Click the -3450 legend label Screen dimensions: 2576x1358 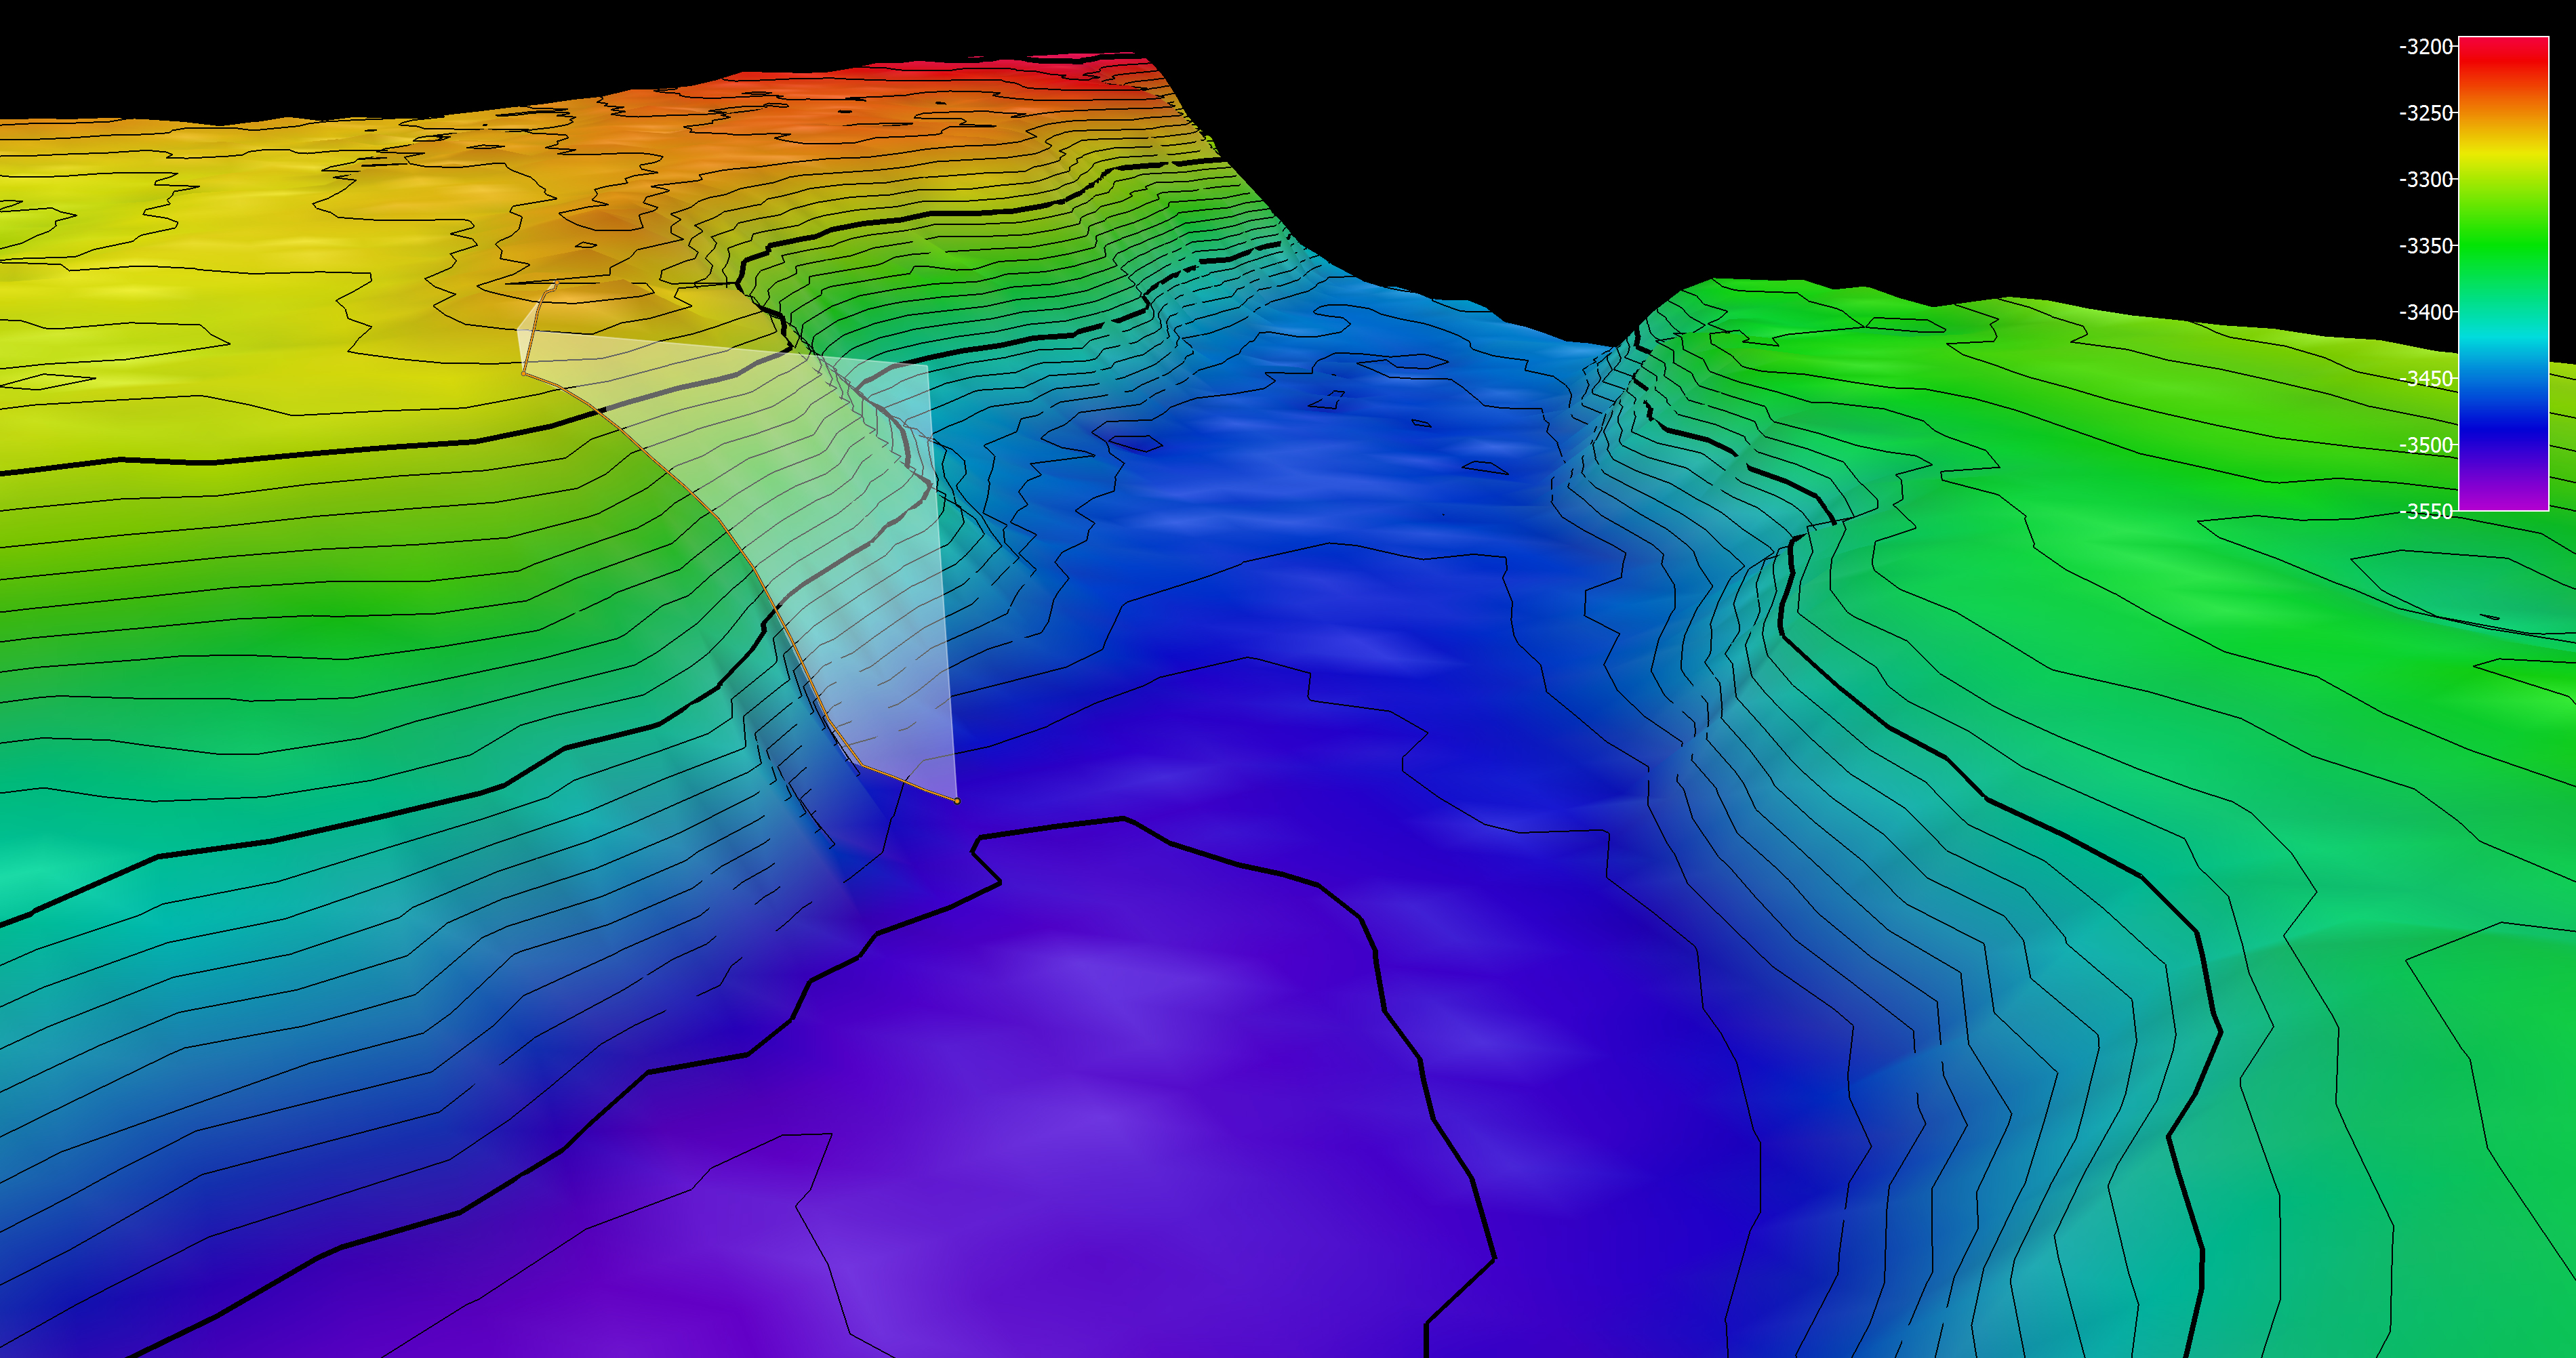pyautogui.click(x=2425, y=379)
